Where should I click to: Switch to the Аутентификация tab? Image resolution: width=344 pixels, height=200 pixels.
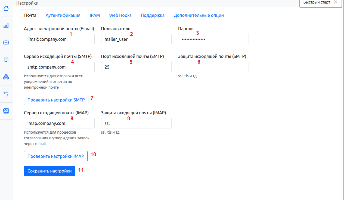pos(63,15)
